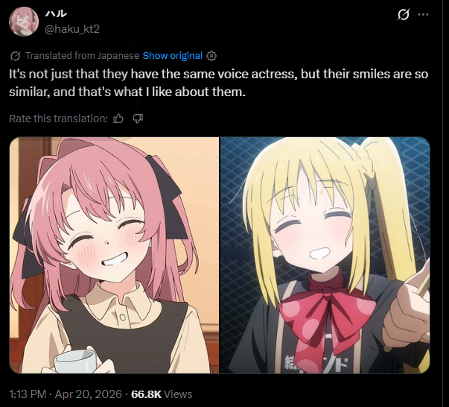View the blonde-haired girl image
Screen dimensions: 449x407
click(x=325, y=255)
